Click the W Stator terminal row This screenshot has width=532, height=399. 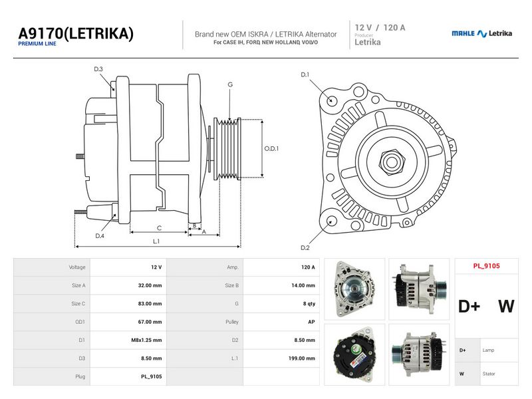click(x=486, y=374)
